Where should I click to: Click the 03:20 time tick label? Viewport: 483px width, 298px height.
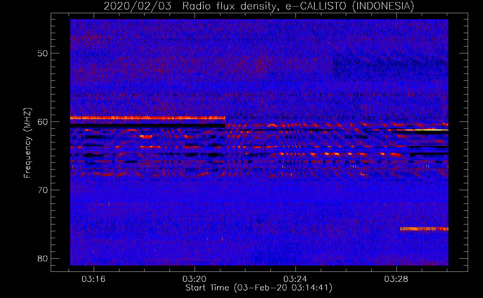tap(195, 279)
